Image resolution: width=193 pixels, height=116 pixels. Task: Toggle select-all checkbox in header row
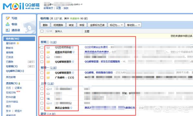pos(42,31)
